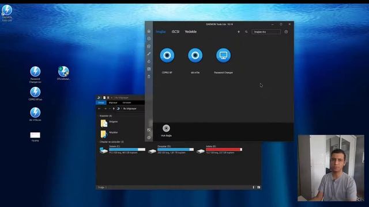Select DAEMON Tools Lite desktop shortcut

pos(7,13)
